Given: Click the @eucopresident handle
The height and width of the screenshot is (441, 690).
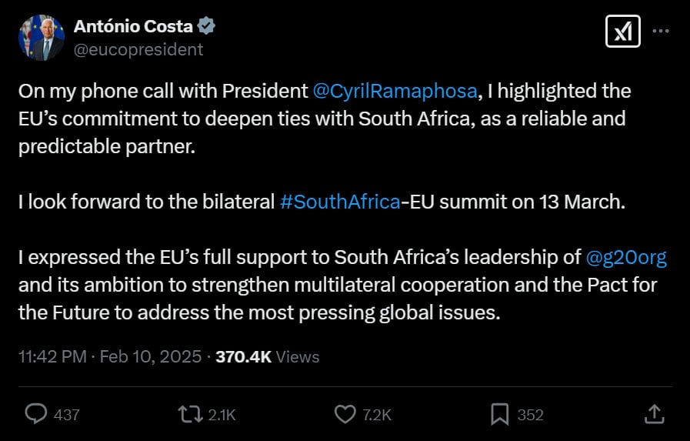Looking at the screenshot, I should coord(138,49).
